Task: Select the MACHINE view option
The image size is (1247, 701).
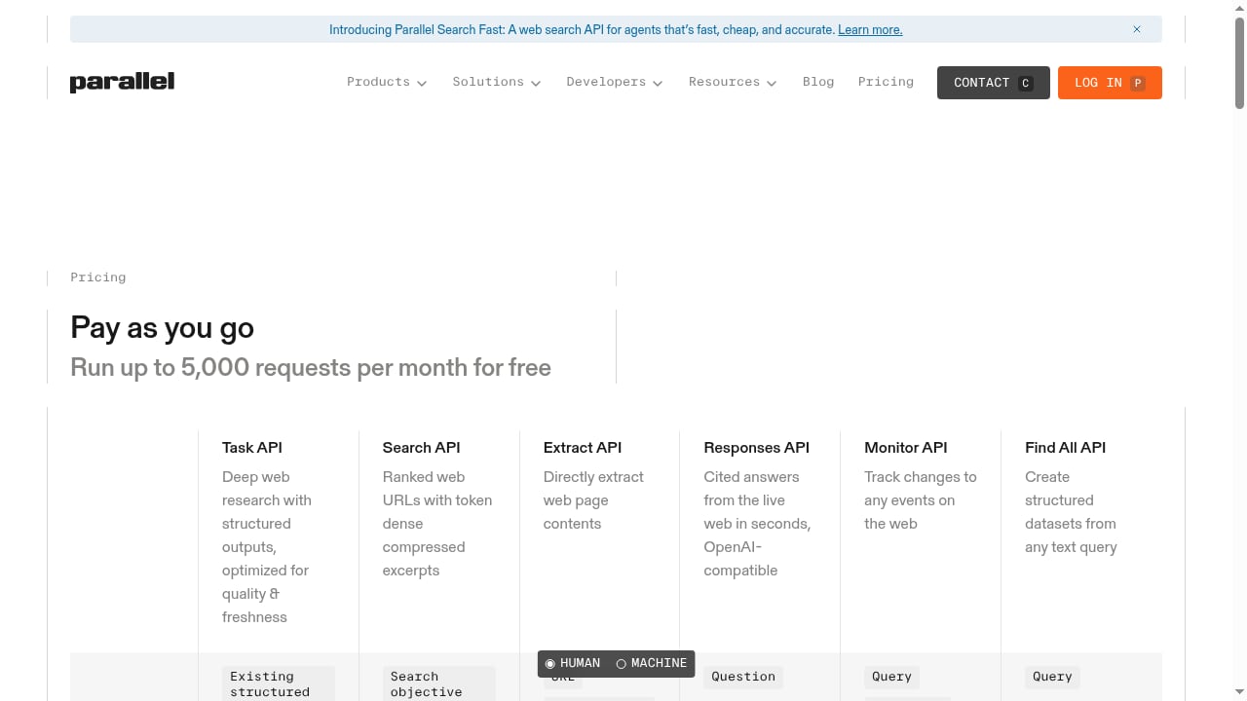Action: [652, 663]
